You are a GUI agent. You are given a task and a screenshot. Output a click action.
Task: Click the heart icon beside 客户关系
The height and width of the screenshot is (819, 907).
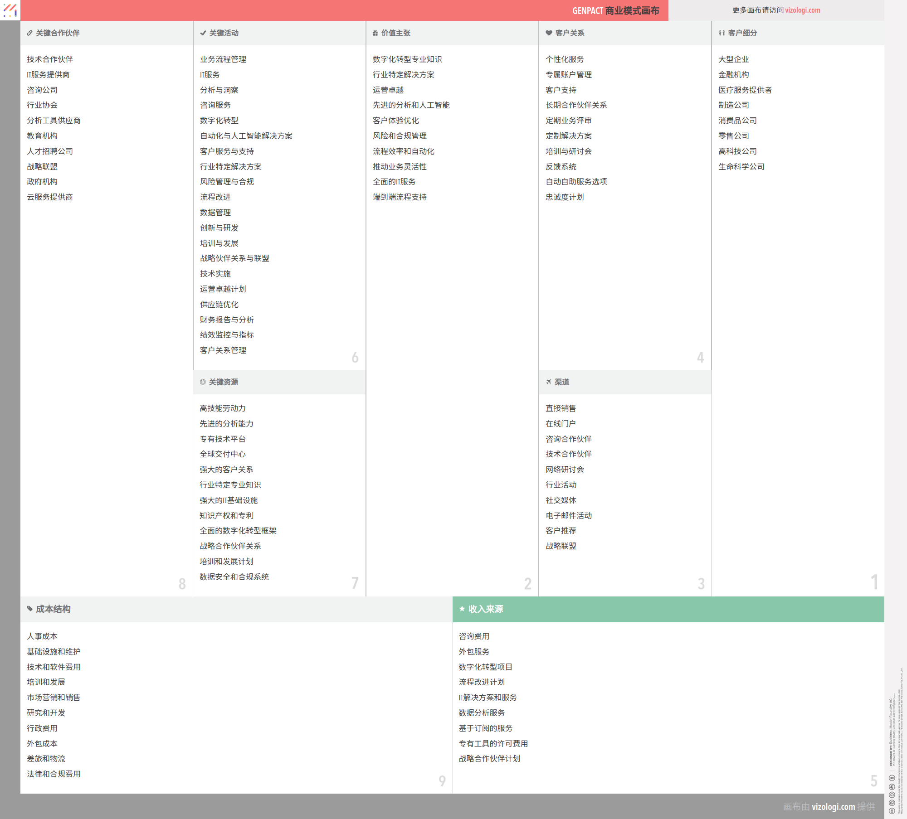549,33
